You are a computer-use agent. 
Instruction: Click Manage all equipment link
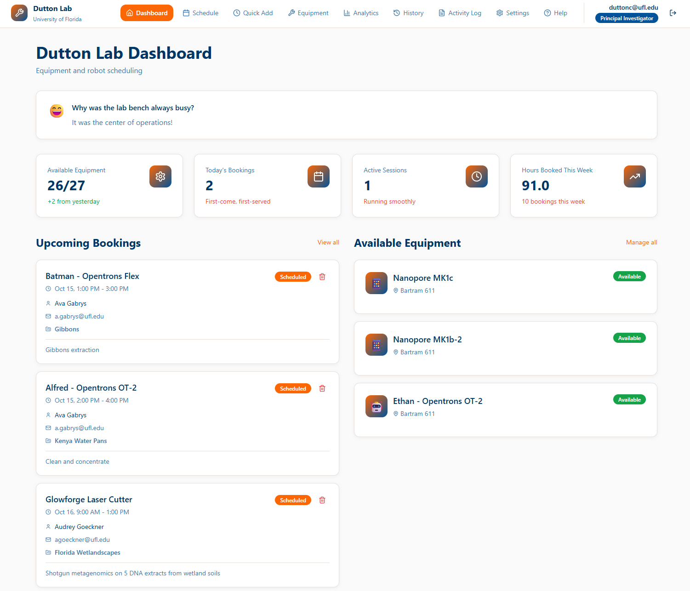[641, 242]
